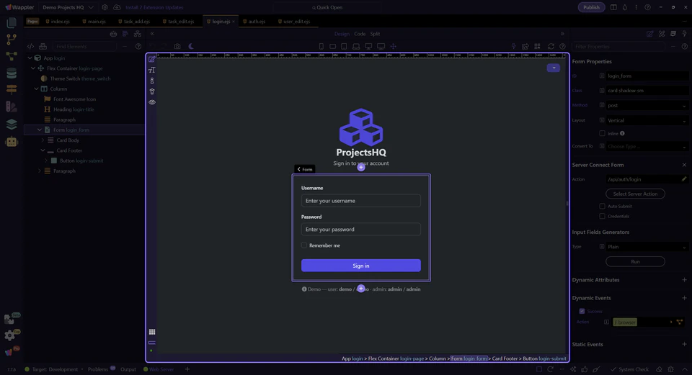
Task: Toggle the canvas eye visibility icon
Action: [152, 101]
